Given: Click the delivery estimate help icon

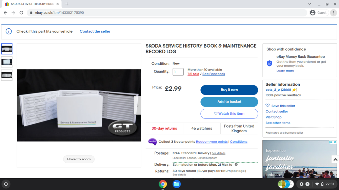Looking at the screenshot, I should [x=236, y=164].
